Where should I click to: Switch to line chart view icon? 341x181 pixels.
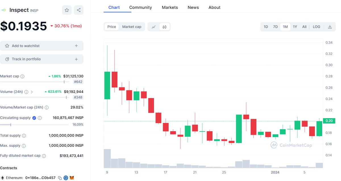coord(154,27)
